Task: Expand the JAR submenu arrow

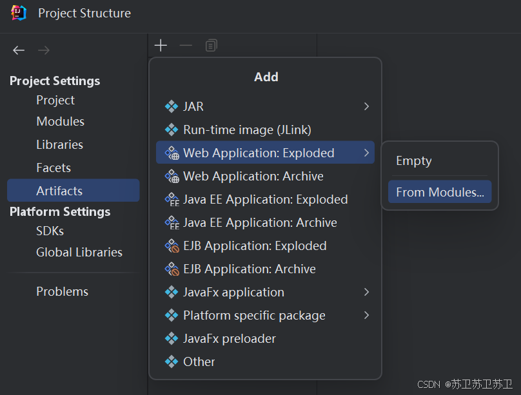Action: coord(366,106)
